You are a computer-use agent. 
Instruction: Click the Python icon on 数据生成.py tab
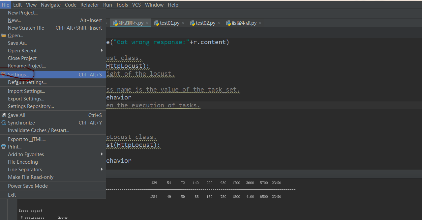tap(228, 23)
